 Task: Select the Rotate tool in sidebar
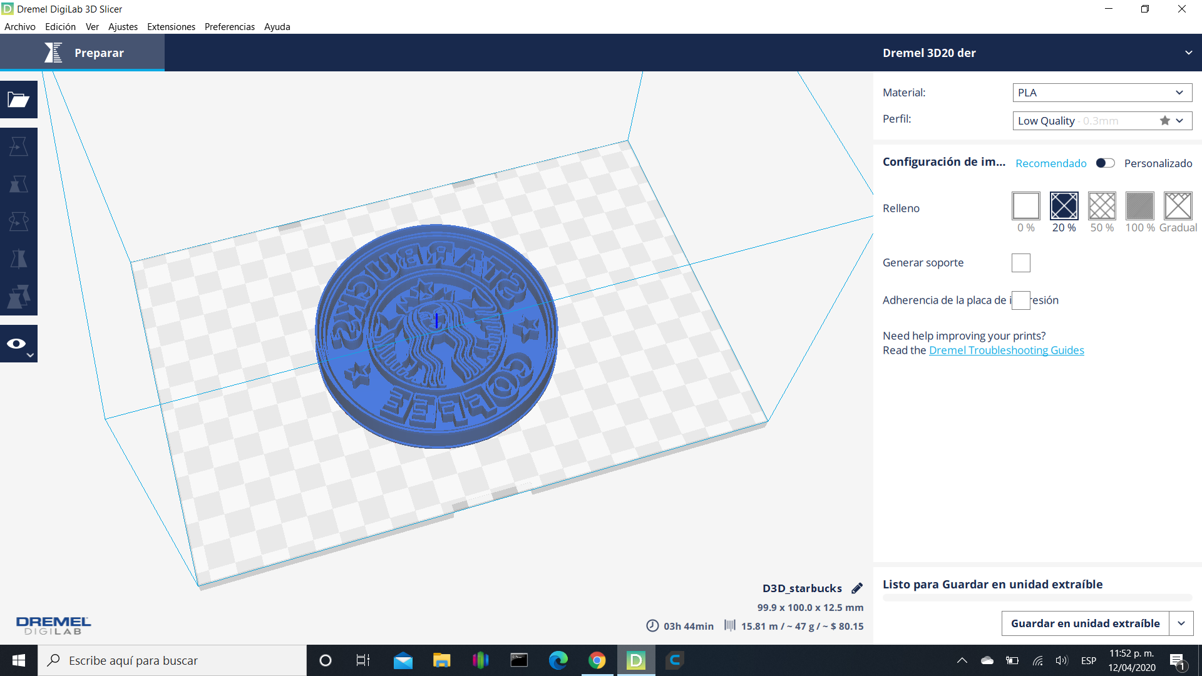coord(19,222)
